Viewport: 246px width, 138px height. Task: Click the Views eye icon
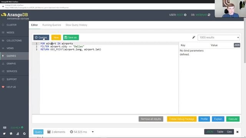click(3, 48)
